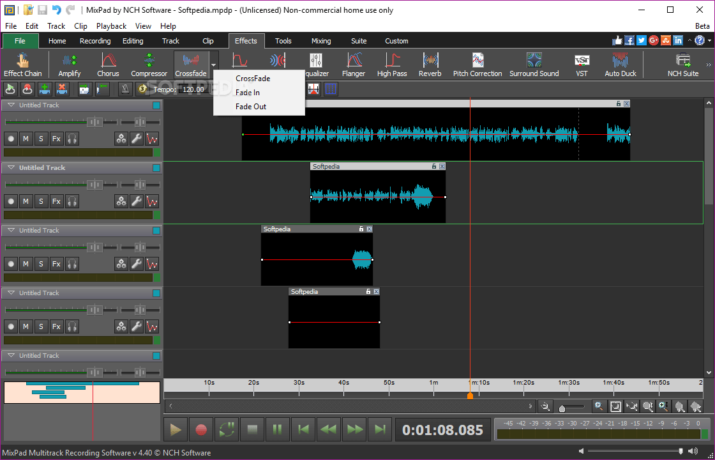Choose Fade In from the dropdown

tap(259, 93)
